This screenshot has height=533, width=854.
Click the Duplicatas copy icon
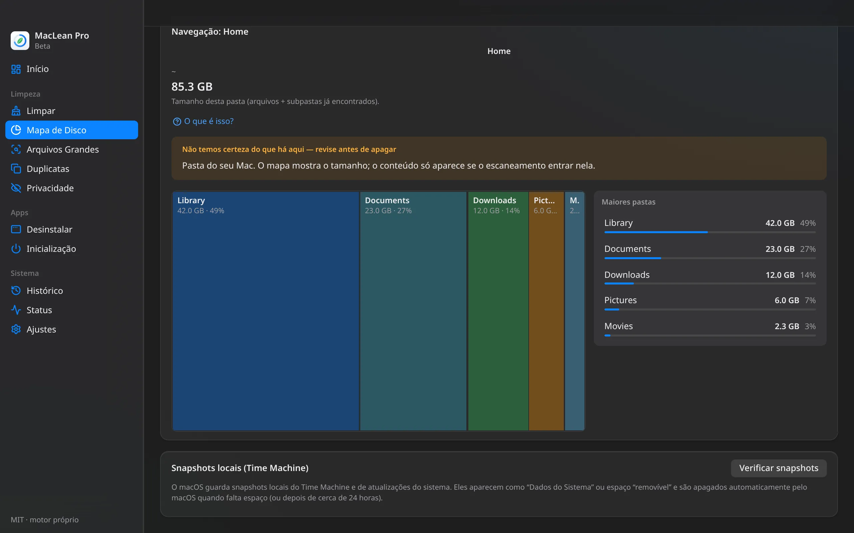[16, 169]
